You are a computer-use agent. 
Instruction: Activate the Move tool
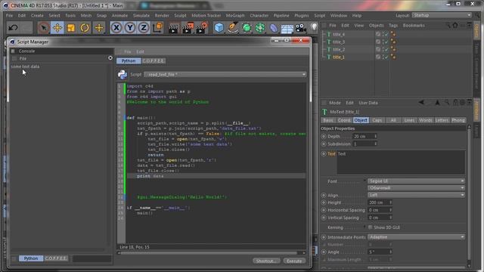click(57, 28)
